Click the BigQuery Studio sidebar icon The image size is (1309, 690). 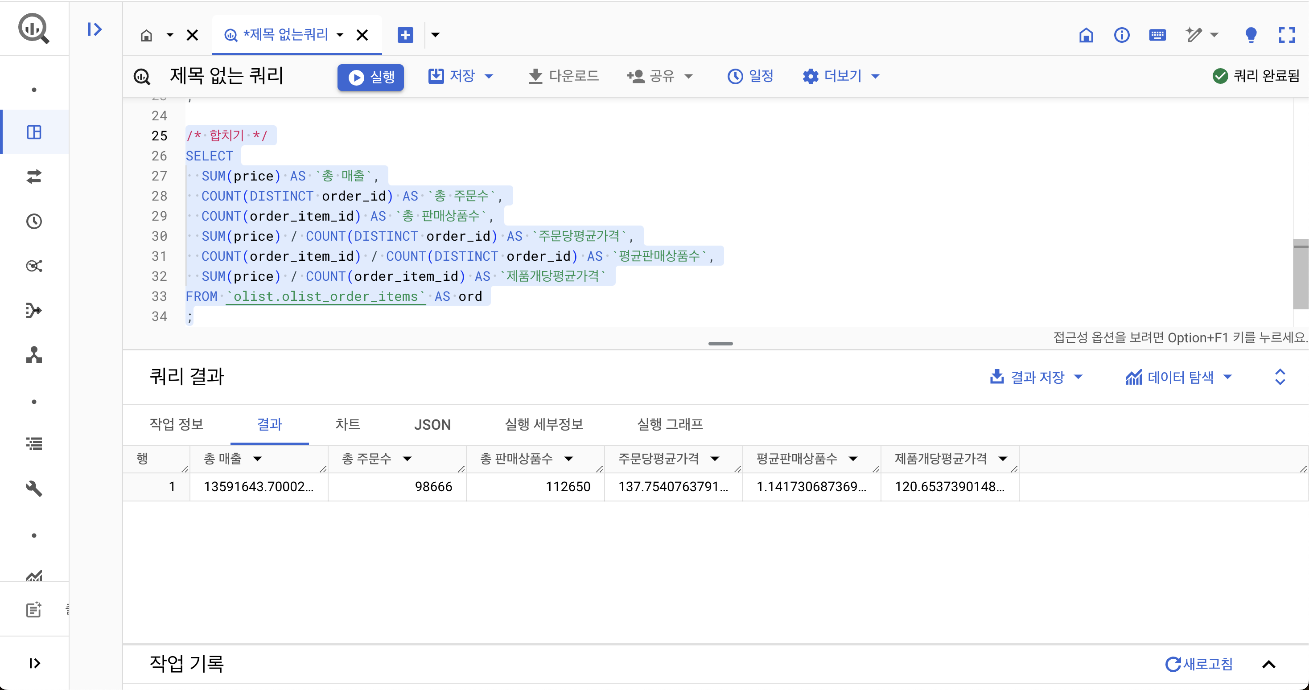coord(34,133)
